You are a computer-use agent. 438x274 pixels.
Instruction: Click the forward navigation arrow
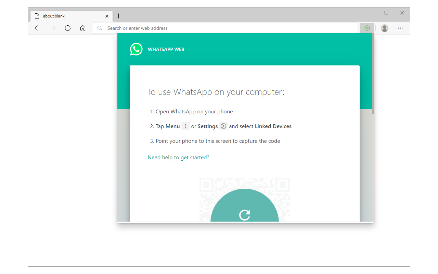click(x=53, y=28)
